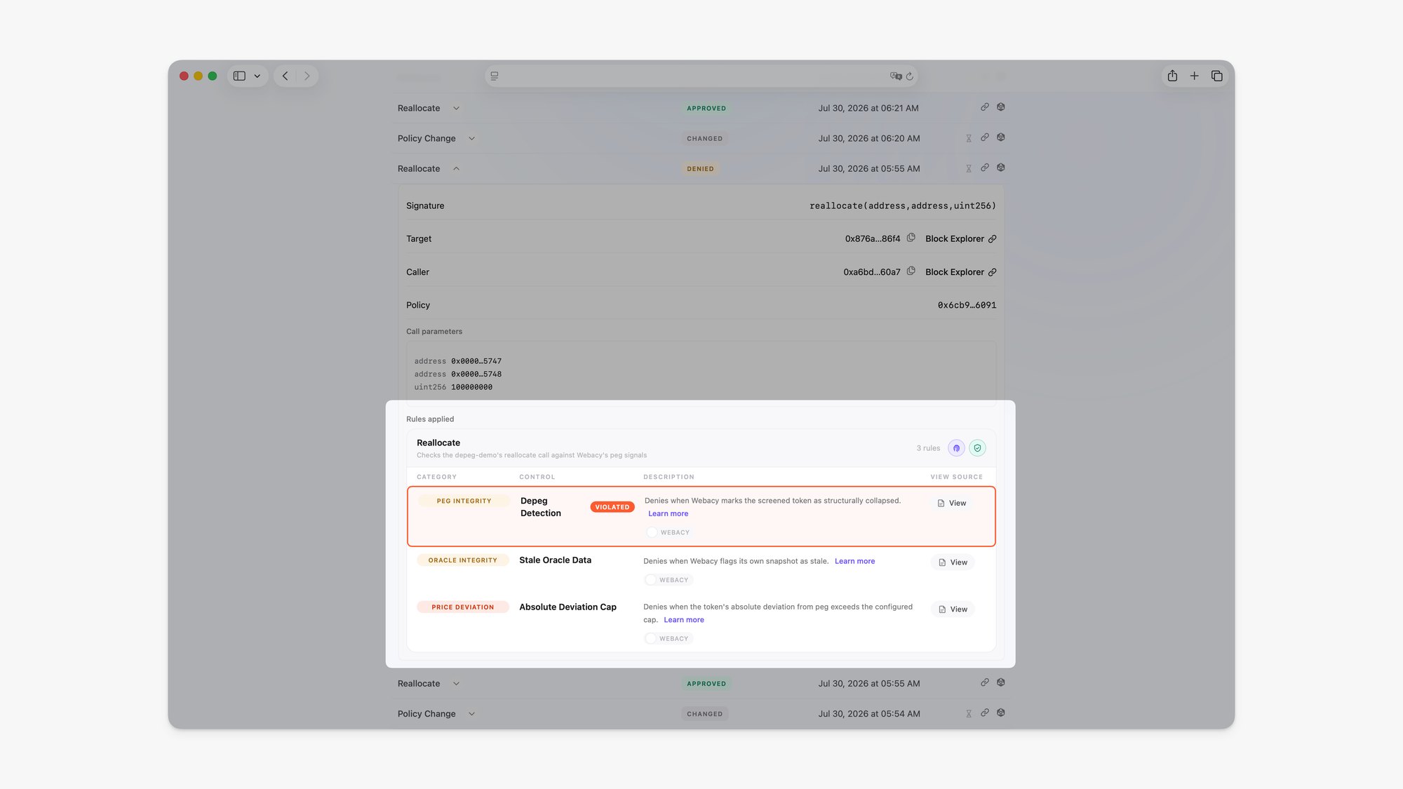Click hexagon icon on Reallocate 06:21 AM row
Screen dimensions: 1403x789
coord(1001,107)
